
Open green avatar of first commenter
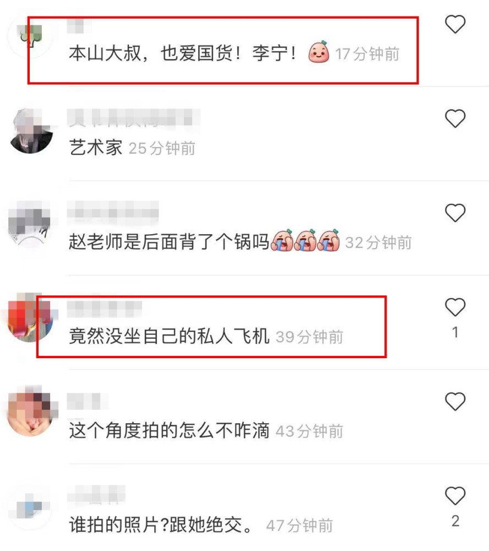pos(30,35)
